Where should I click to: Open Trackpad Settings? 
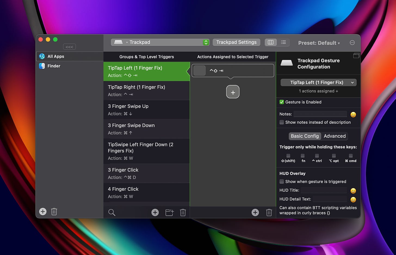[x=236, y=42]
